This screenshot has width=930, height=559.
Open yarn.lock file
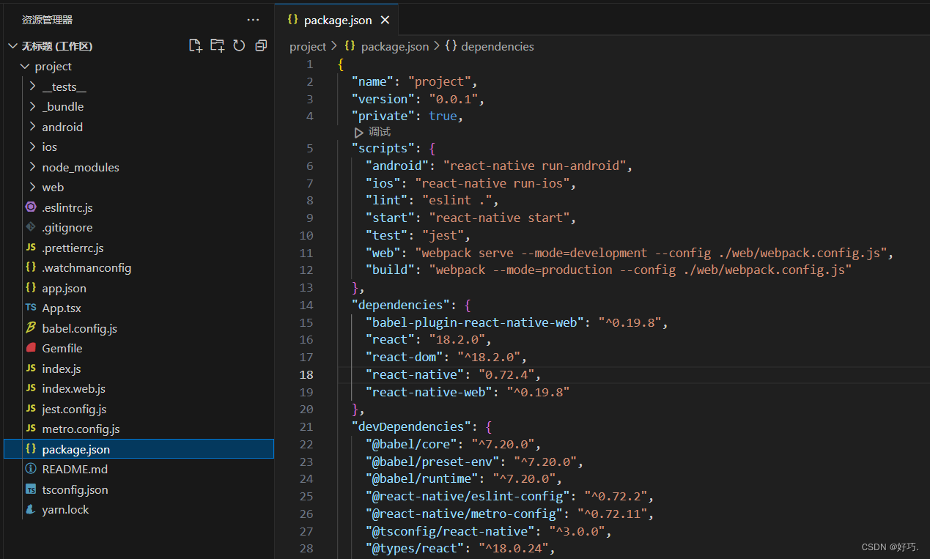(65, 510)
